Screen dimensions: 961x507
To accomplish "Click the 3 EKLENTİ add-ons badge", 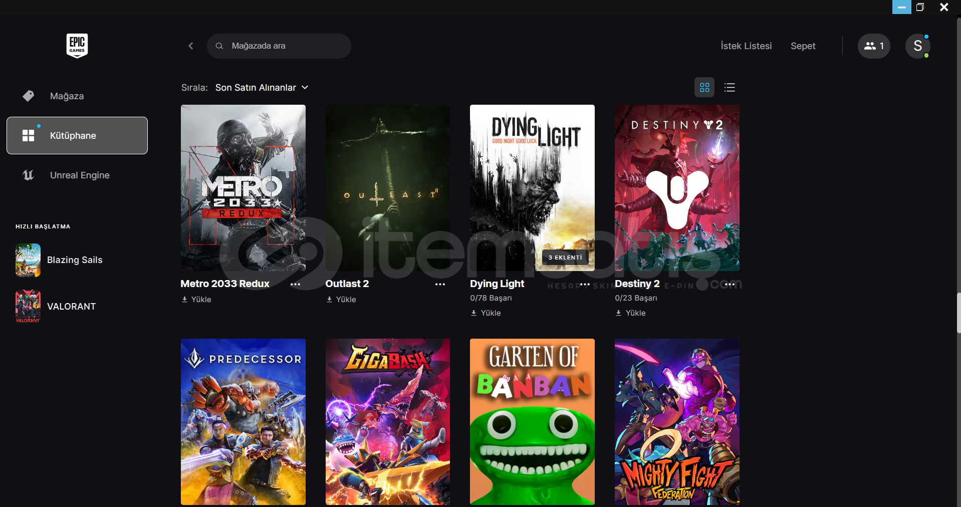I will tap(565, 258).
